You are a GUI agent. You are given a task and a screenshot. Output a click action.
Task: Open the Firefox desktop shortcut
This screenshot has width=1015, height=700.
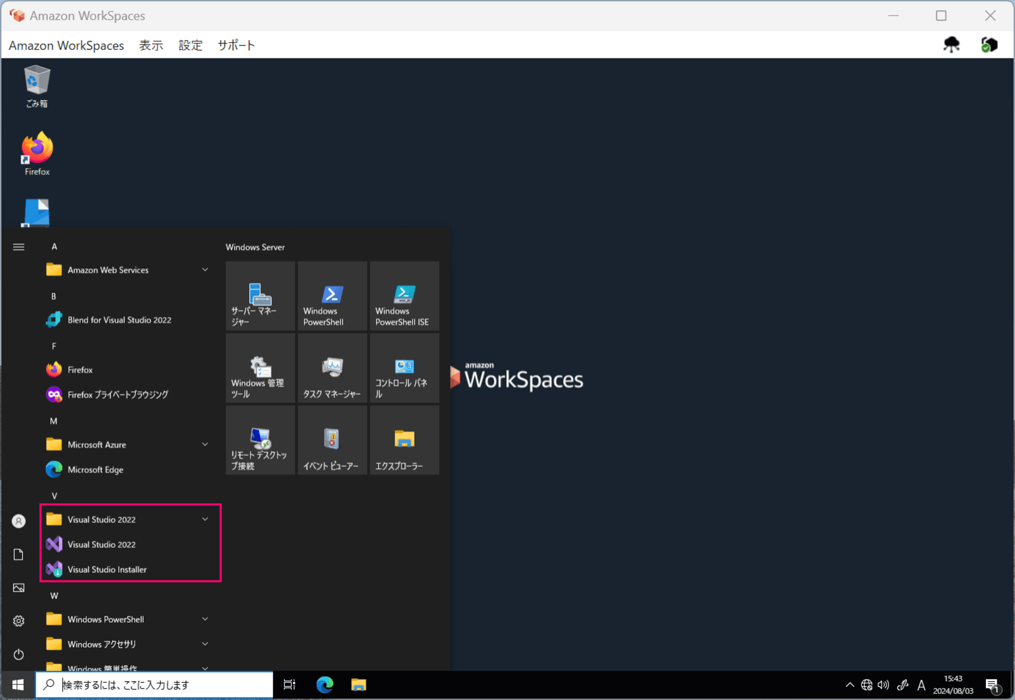coord(37,154)
